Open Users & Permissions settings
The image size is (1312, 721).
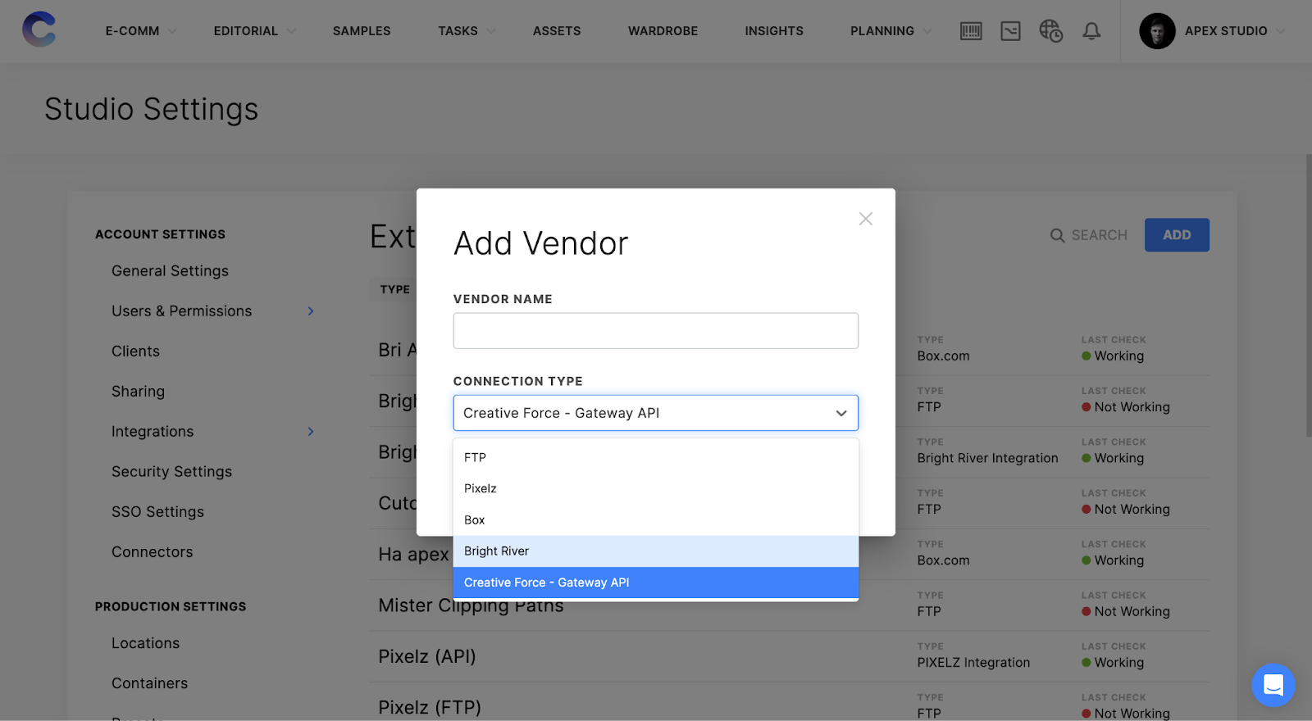pos(181,311)
